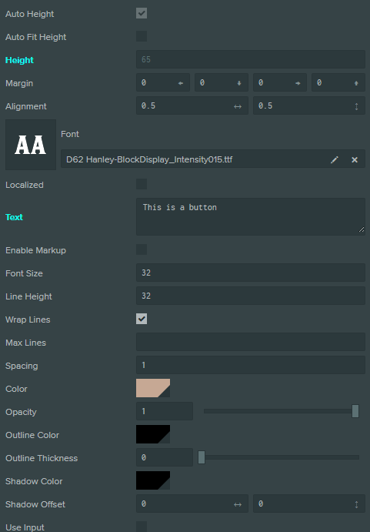
Task: Enable the Enable Markup checkbox
Action: coord(142,249)
